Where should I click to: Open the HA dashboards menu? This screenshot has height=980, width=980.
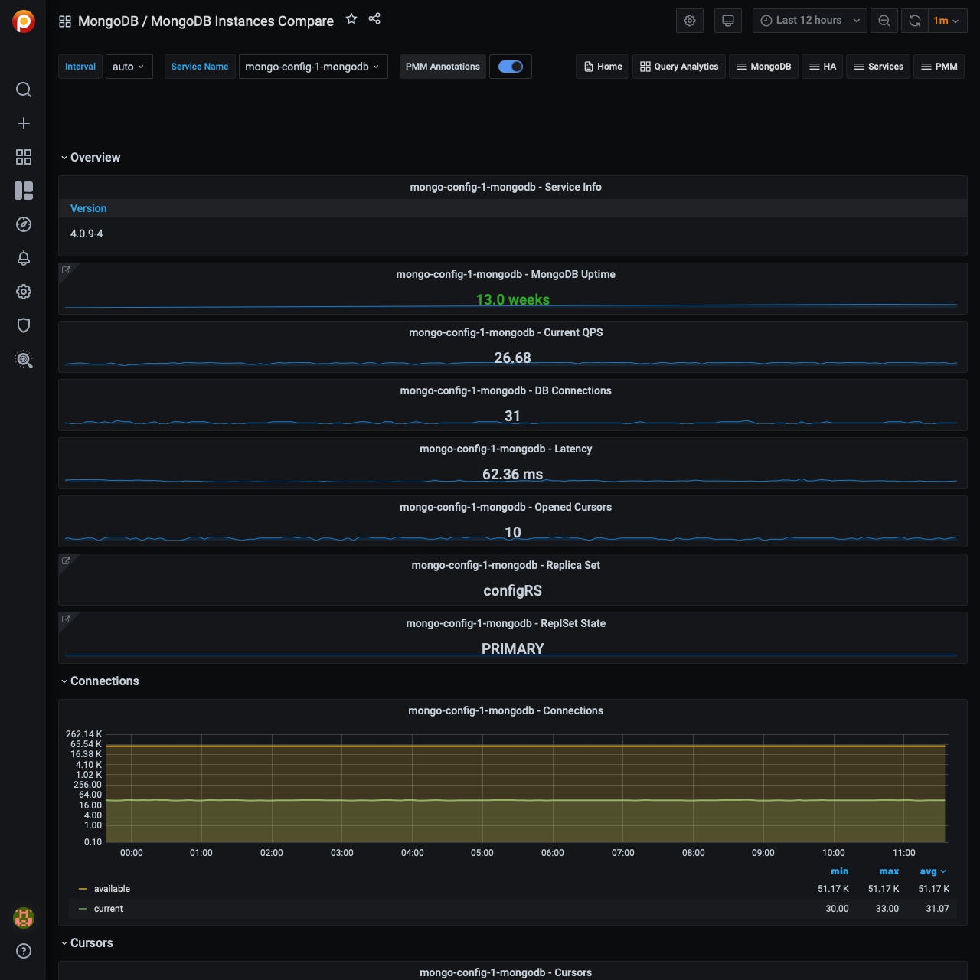point(822,67)
